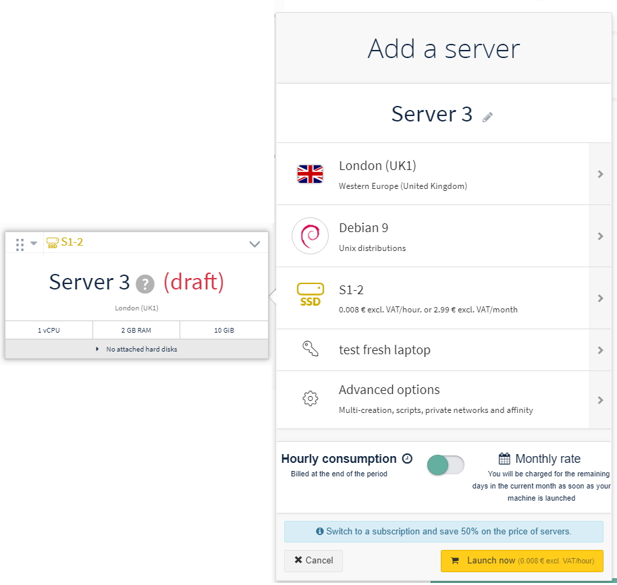Expand the No attached hard disks section
This screenshot has width=617, height=585.
136,349
